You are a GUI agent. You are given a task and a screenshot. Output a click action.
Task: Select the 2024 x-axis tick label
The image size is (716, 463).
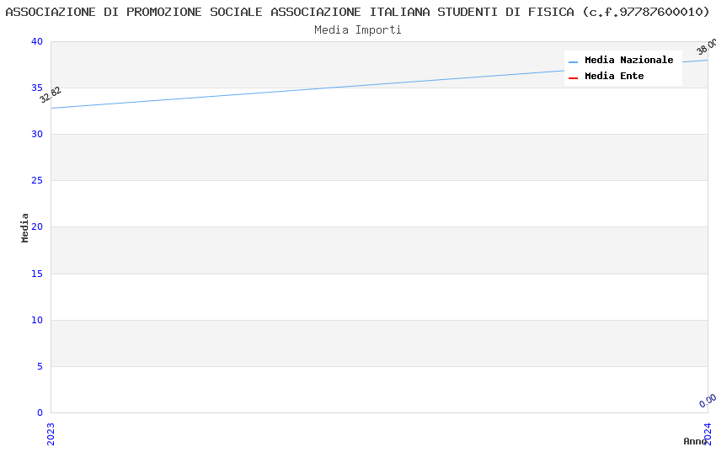point(708,434)
